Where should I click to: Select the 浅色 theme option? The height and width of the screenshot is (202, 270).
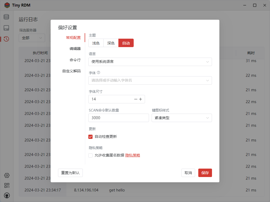click(96, 43)
